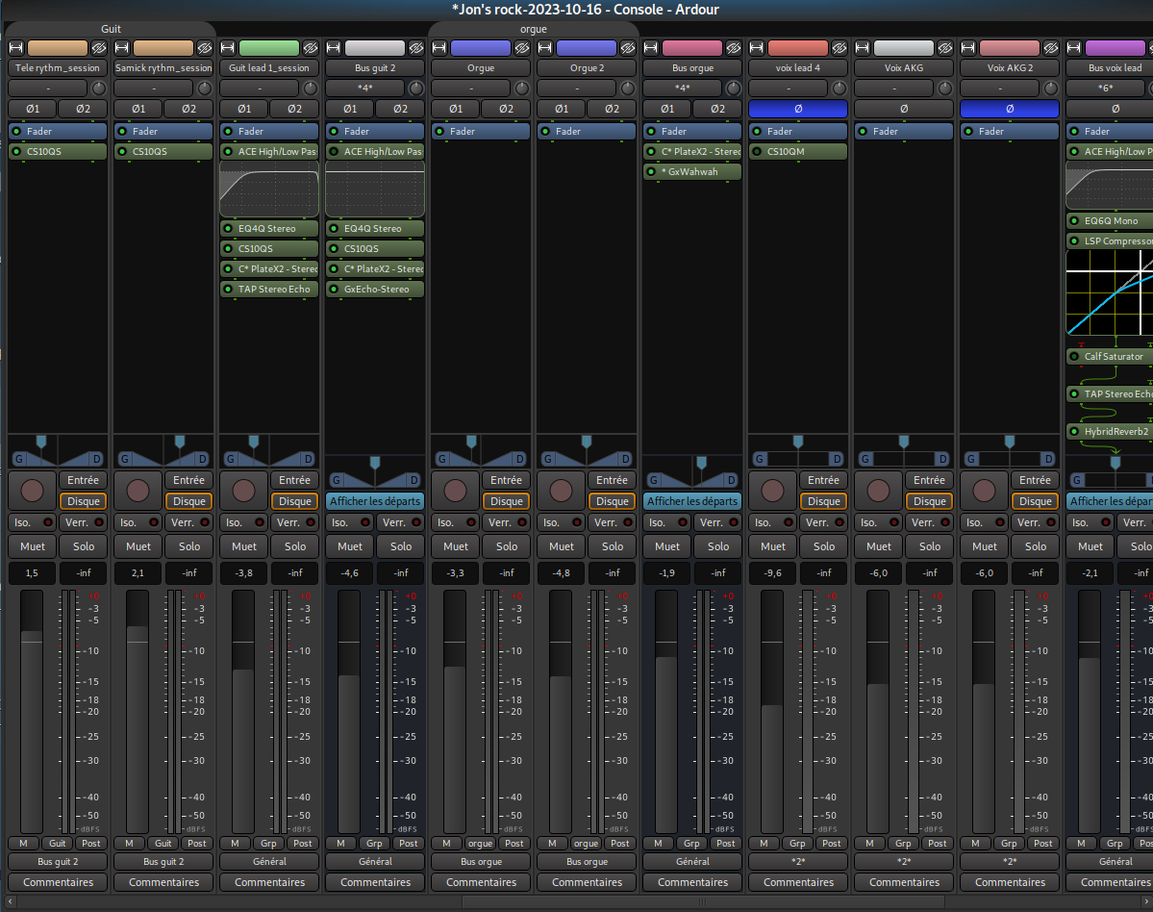
Task: Mute the voix lead 4 track
Action: pos(773,546)
